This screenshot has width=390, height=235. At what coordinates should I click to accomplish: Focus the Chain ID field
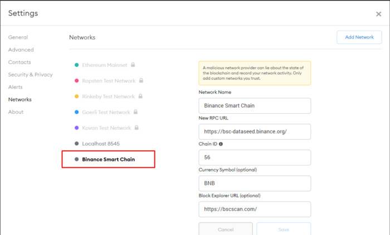(255, 157)
